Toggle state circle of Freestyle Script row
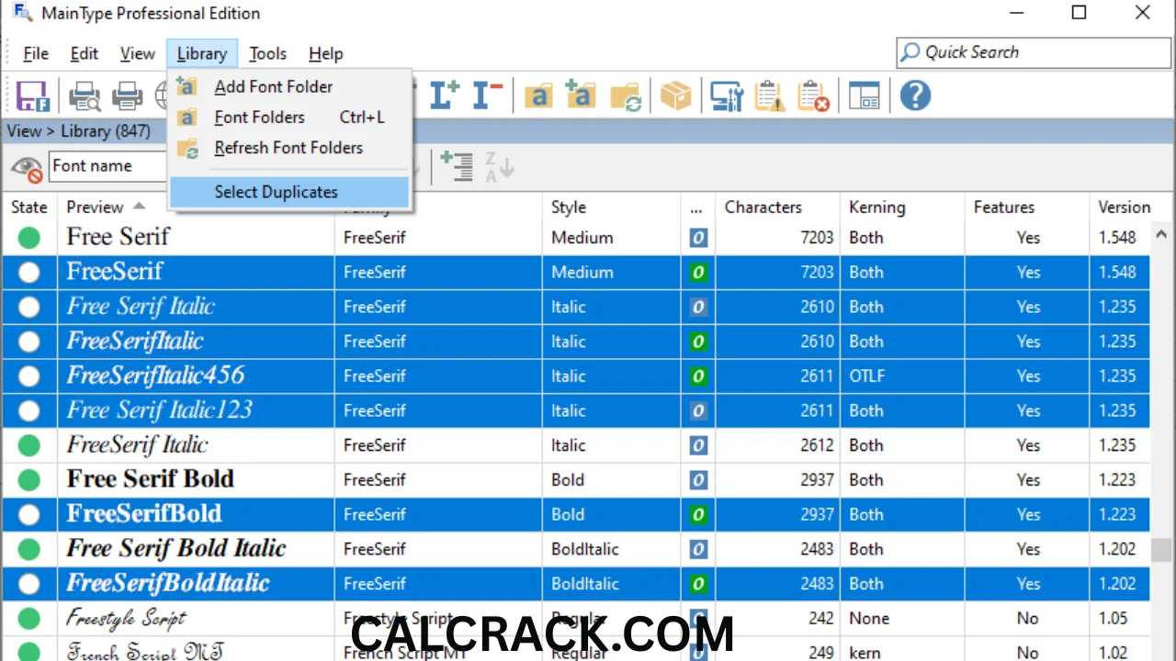 pos(29,619)
